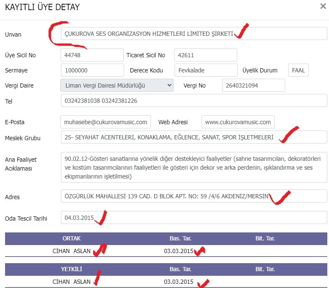Click the Üyelik Durum field FAAL
Viewport: 329px width, 288px height.
(x=298, y=70)
